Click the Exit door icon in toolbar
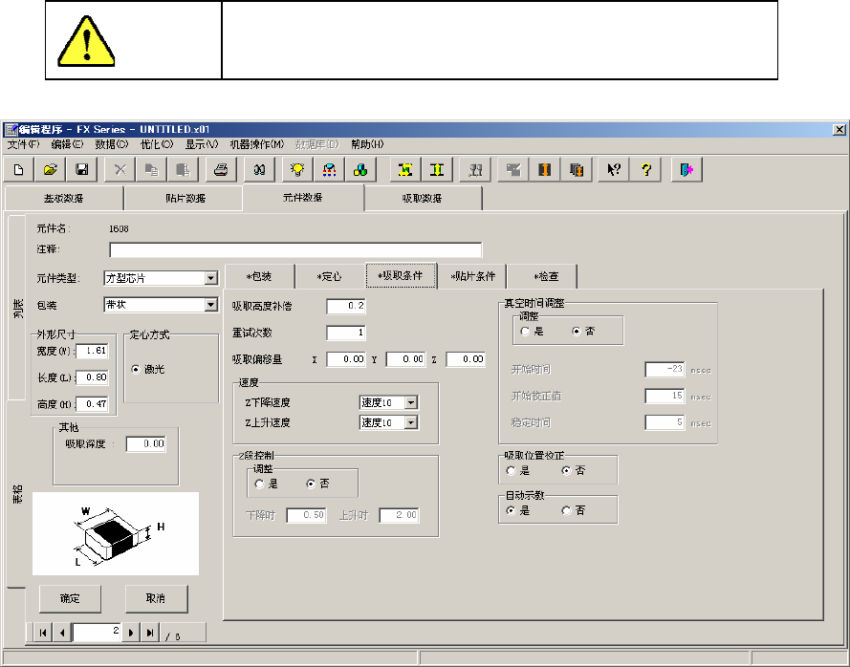 687,170
